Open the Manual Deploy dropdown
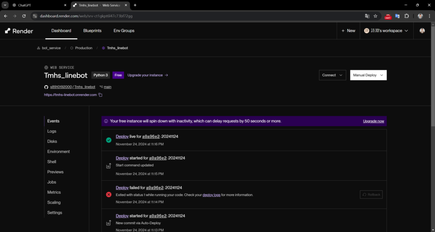Screen dimensions: 435x232 pyautogui.click(x=368, y=75)
